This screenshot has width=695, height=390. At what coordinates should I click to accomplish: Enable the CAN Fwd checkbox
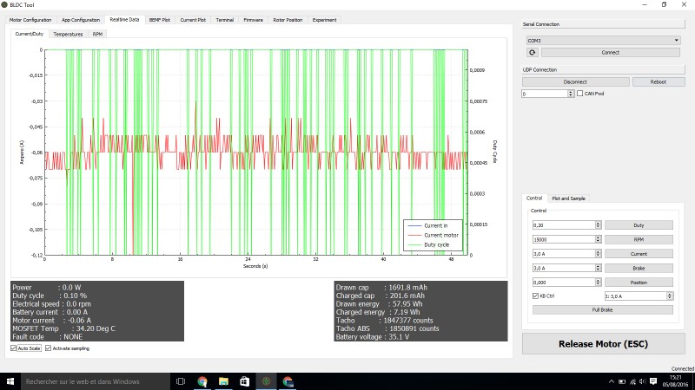579,93
